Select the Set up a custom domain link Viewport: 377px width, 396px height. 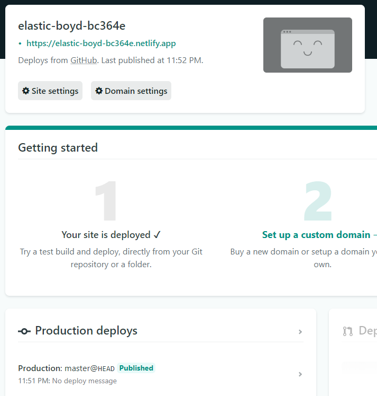coord(316,235)
